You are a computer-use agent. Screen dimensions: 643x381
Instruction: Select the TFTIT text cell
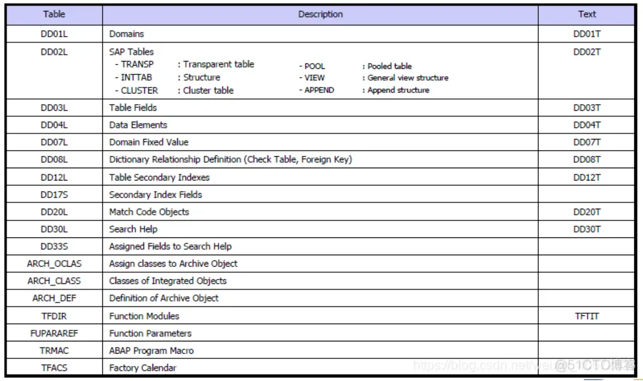click(x=586, y=316)
